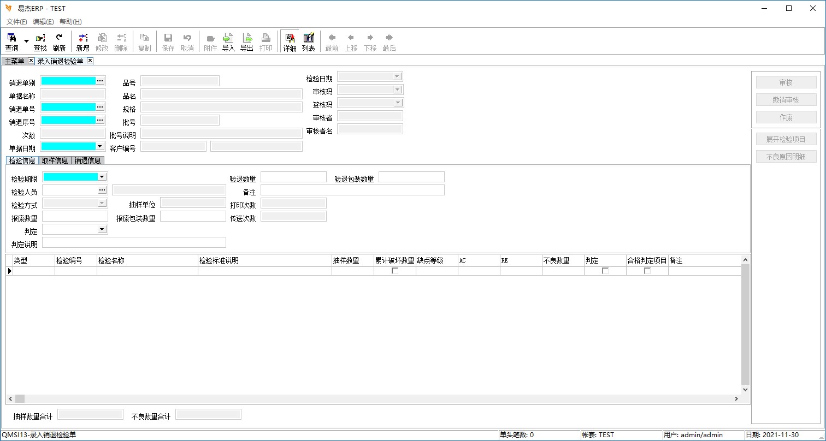Open the 文件(F) menu
Screen dimensions: 826x441
pos(16,22)
